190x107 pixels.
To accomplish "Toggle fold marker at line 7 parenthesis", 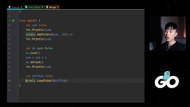I will click(x=18, y=11).
